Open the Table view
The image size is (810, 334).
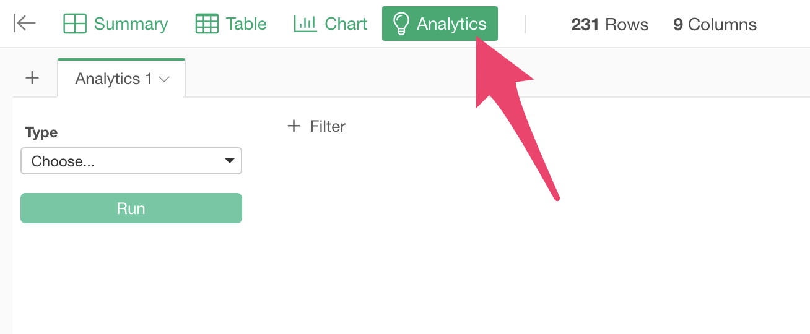coord(246,24)
